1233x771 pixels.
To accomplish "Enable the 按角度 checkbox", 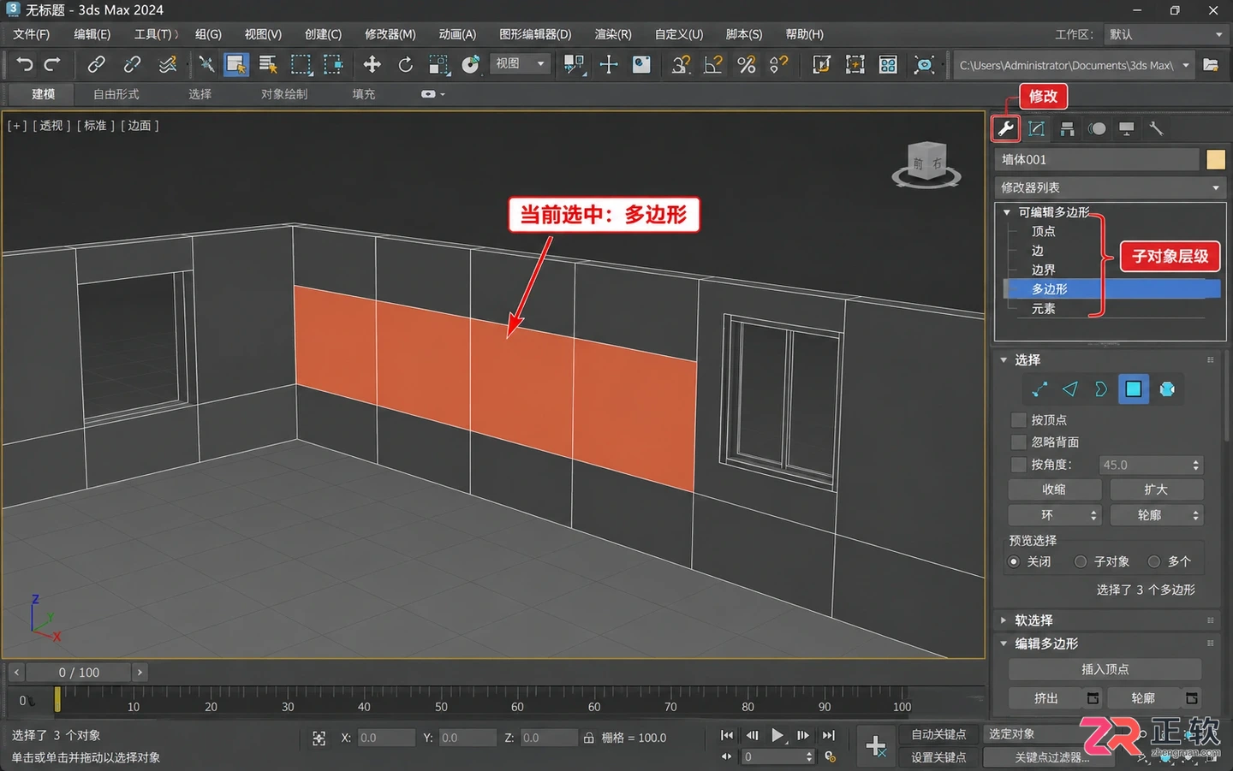I will (1018, 465).
